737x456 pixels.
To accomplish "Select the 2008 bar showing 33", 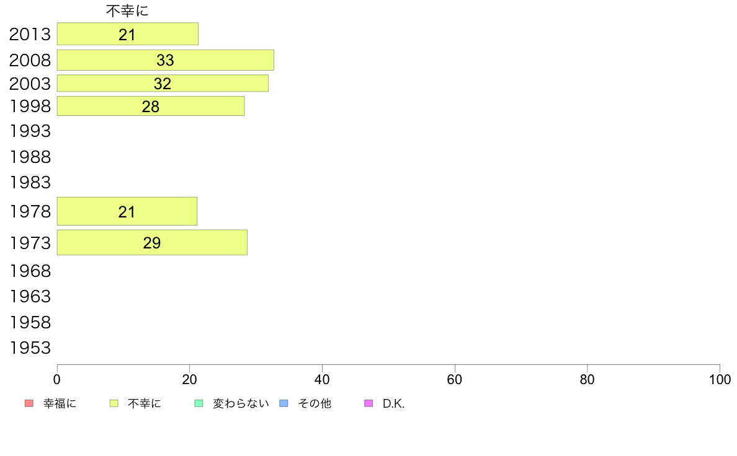I will point(166,59).
